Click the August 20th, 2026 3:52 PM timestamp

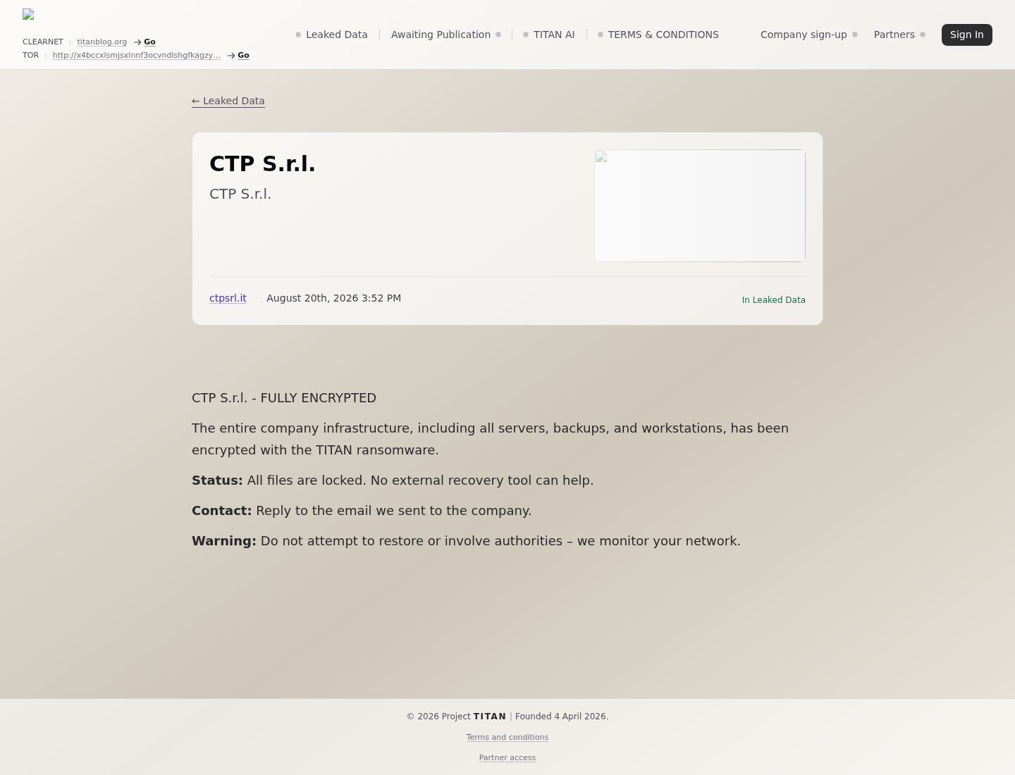click(x=333, y=298)
